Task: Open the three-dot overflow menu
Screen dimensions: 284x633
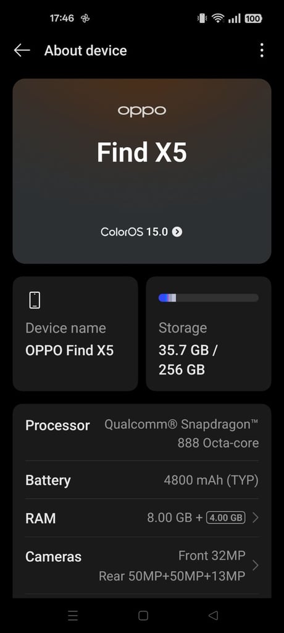Action: 262,51
